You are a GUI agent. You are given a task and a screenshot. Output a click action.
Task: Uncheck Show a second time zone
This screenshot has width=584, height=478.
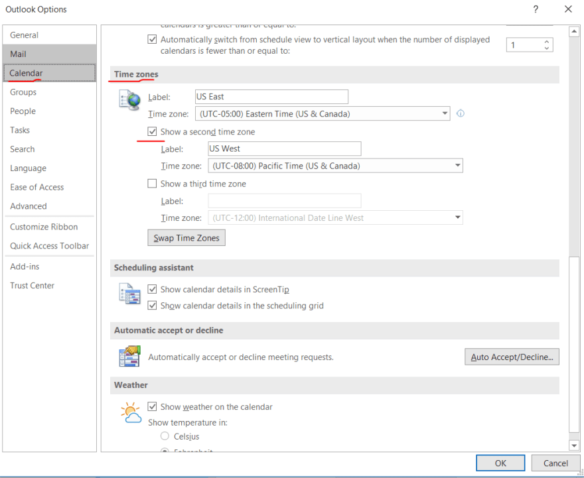[152, 132]
